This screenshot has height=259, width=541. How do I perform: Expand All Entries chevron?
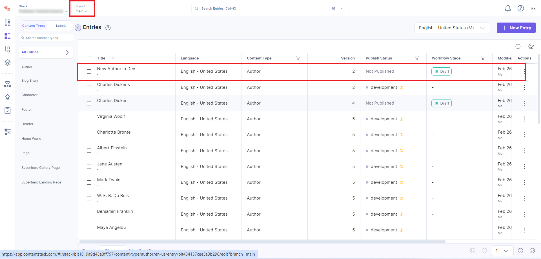(x=67, y=52)
